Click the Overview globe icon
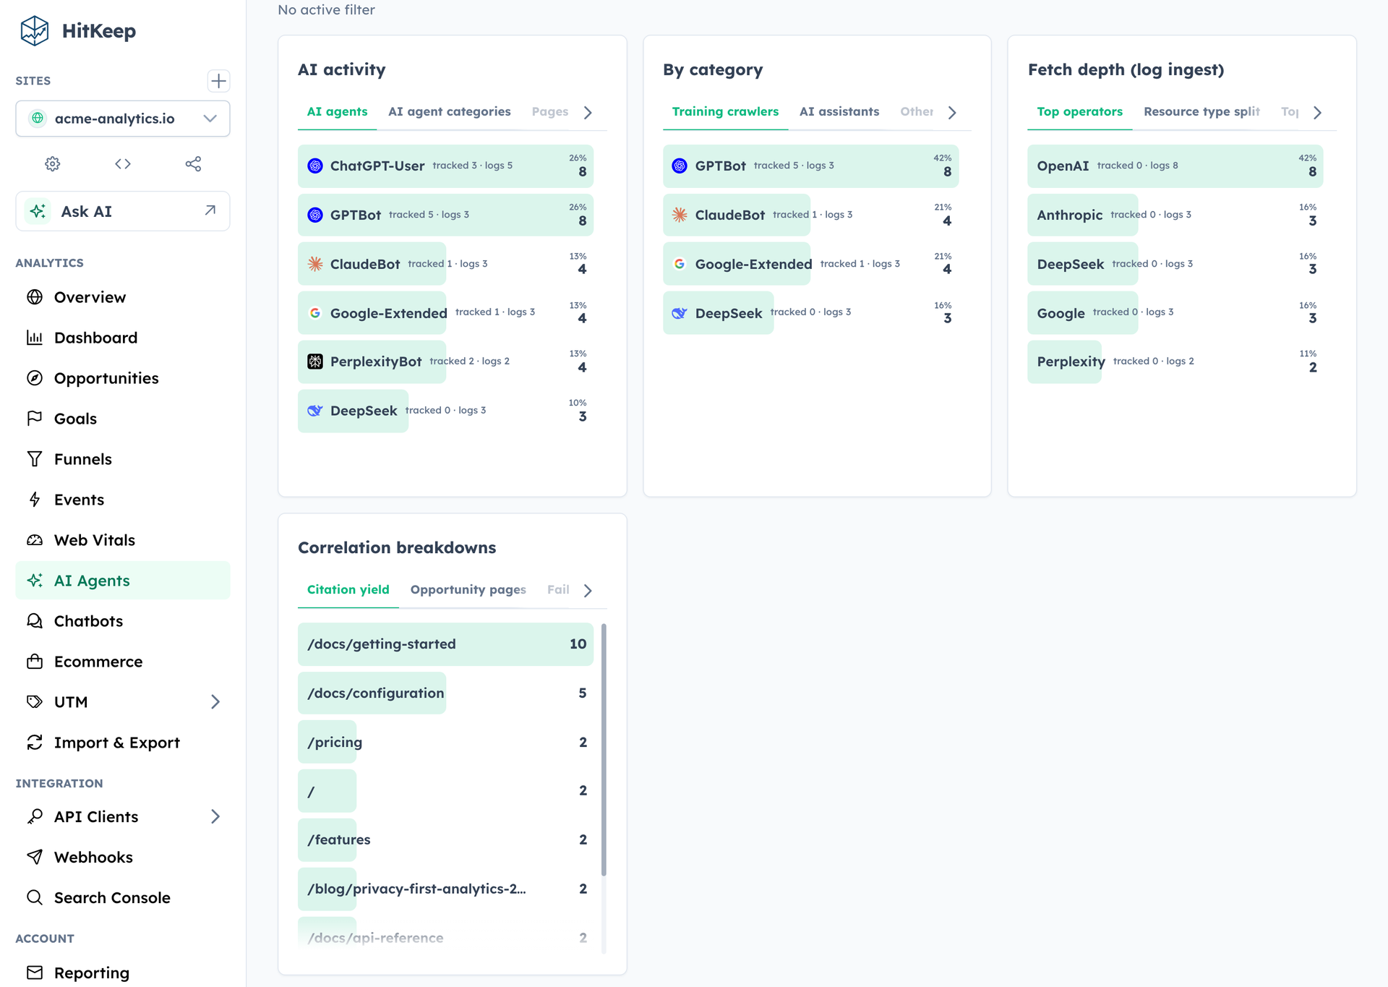This screenshot has width=1388, height=987. pyautogui.click(x=35, y=297)
